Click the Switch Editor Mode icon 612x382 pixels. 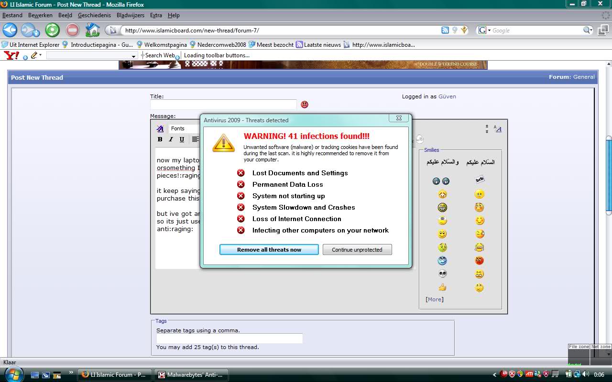498,128
